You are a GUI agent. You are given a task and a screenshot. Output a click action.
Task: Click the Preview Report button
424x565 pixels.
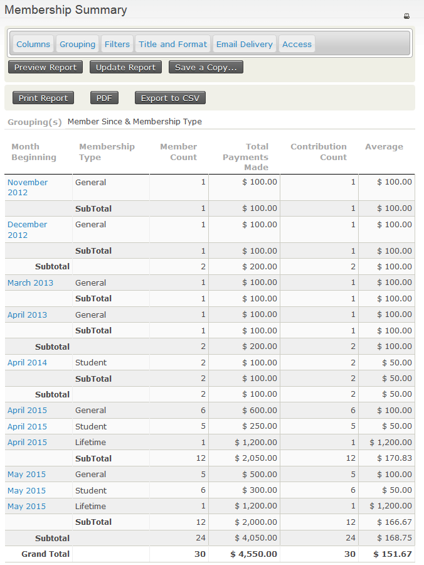coord(45,67)
